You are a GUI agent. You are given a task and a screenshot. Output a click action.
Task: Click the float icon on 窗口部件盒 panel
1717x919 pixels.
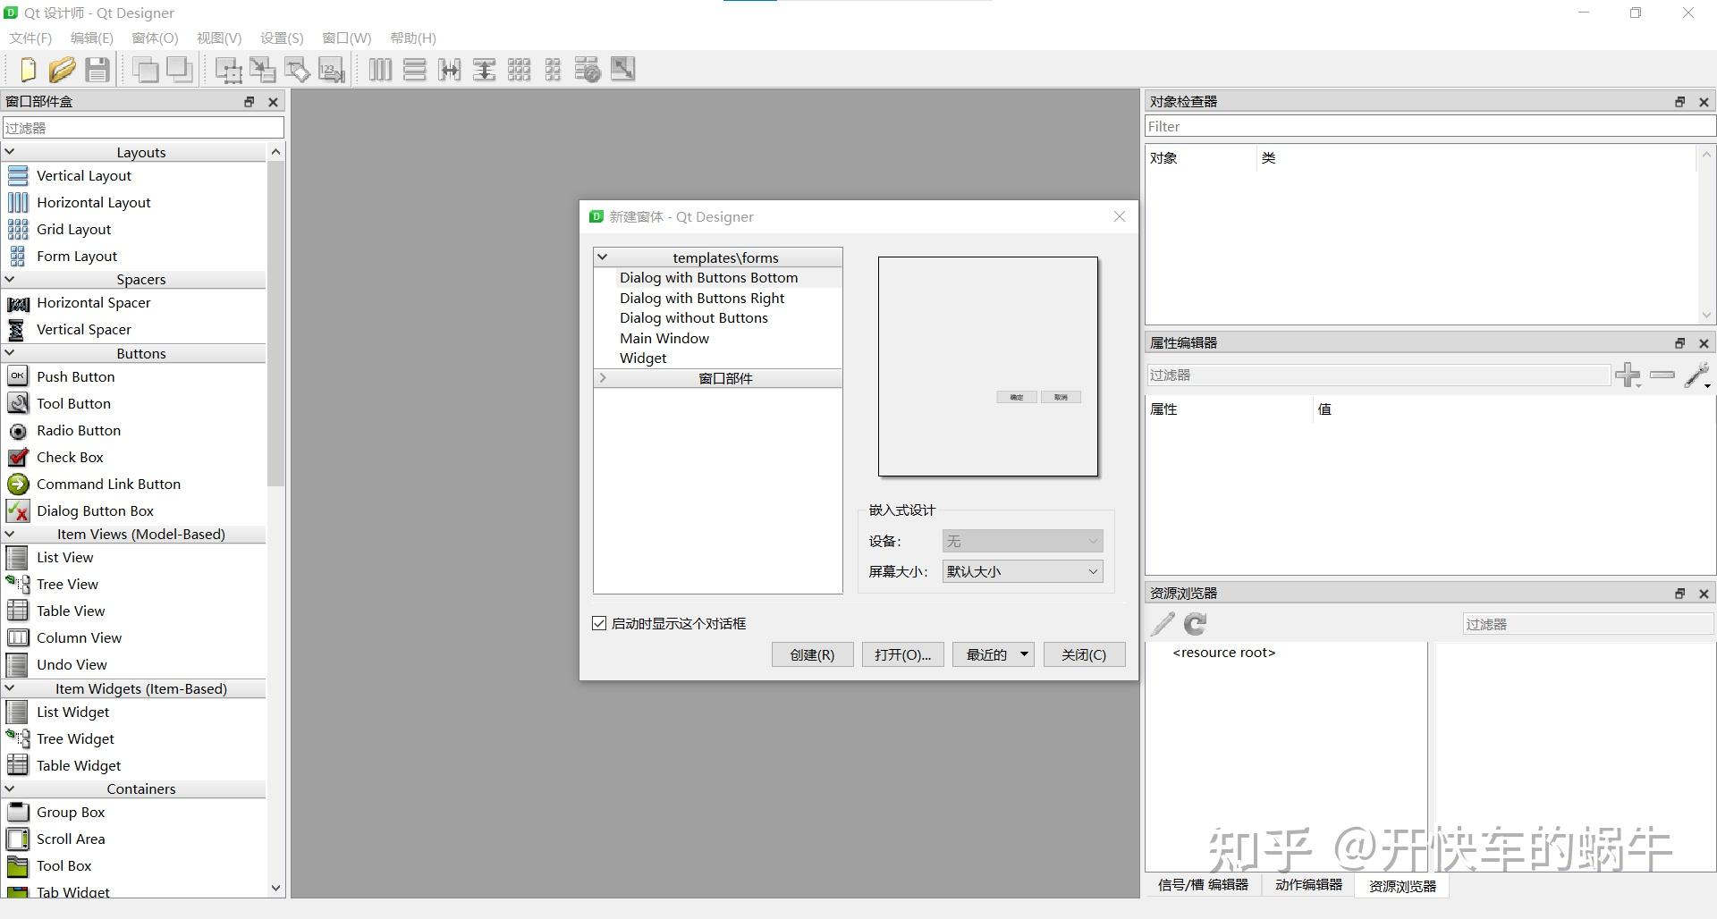click(x=249, y=101)
